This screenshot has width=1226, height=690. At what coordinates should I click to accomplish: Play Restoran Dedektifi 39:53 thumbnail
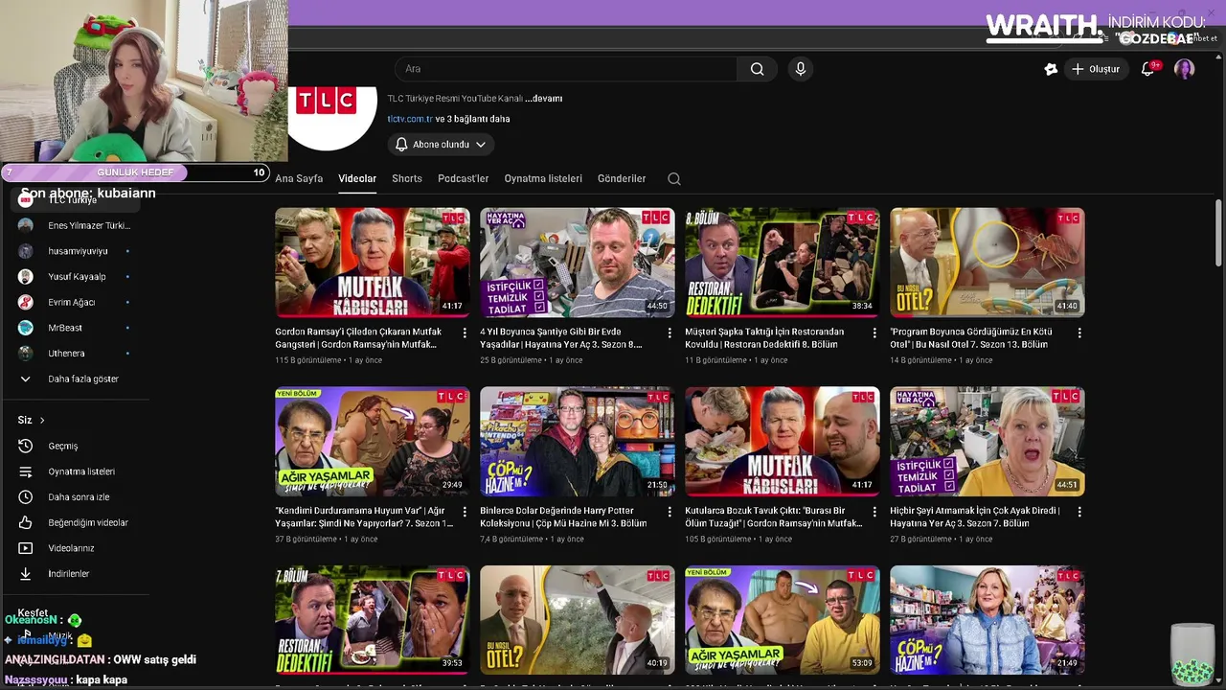(x=373, y=620)
